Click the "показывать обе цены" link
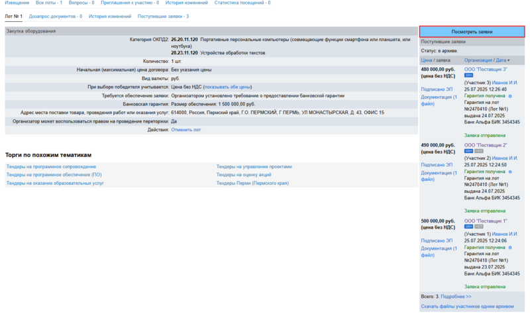This screenshot has height=316, width=530. 228,87
